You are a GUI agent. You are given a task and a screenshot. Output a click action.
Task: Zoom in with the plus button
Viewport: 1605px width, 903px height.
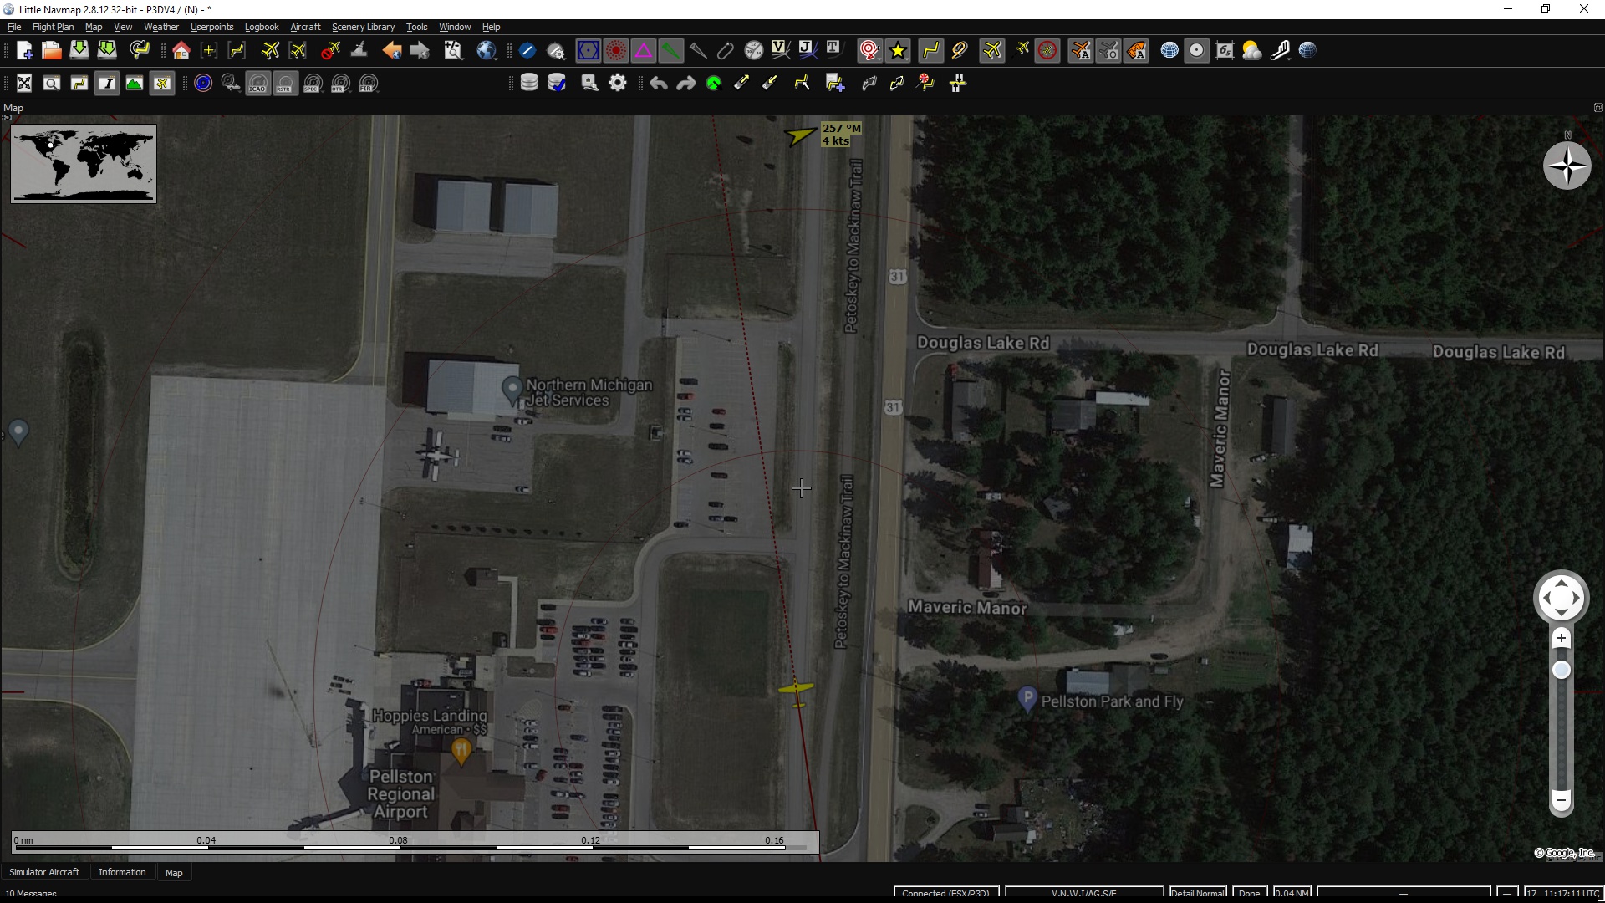point(1561,639)
